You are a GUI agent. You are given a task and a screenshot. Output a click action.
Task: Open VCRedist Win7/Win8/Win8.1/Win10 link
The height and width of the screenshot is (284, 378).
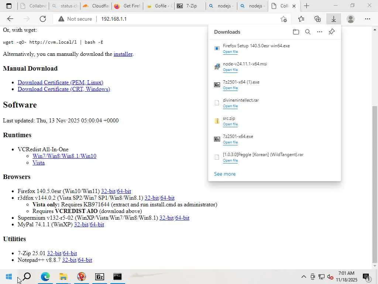pos(64,156)
